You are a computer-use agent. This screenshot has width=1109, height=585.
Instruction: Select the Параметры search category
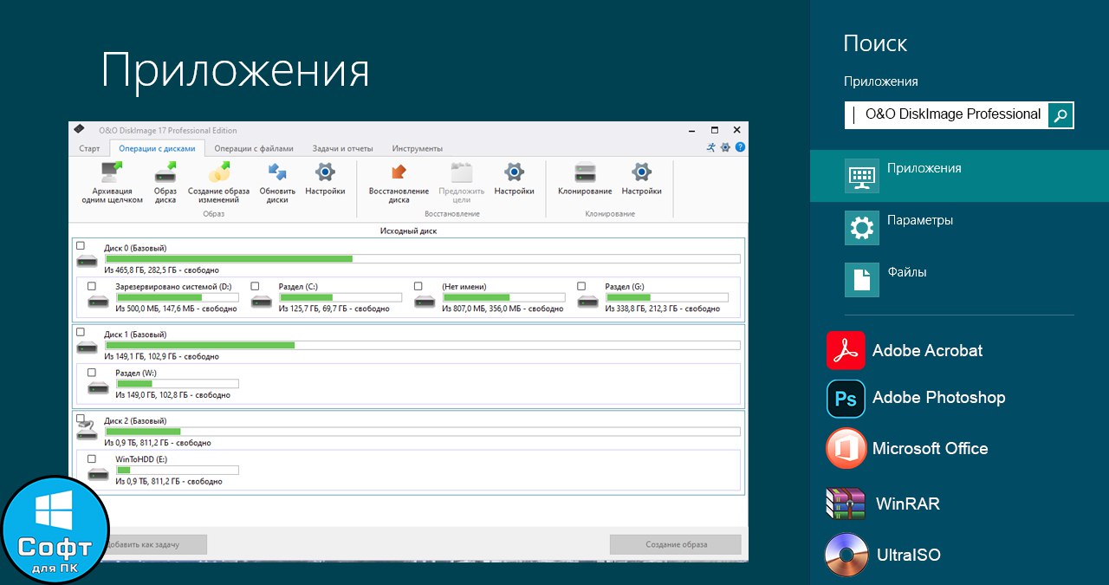tap(959, 228)
